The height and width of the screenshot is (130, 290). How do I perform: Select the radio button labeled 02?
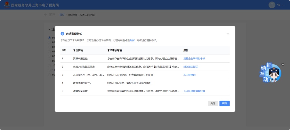(x=49, y=42)
